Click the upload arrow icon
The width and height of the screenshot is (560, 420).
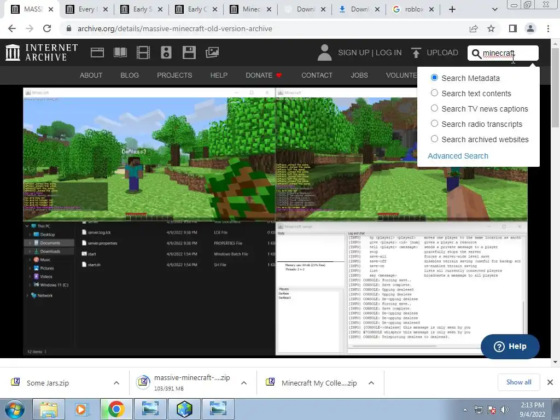coord(416,52)
